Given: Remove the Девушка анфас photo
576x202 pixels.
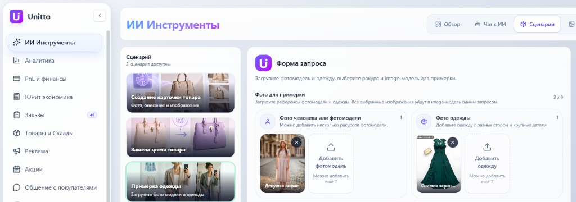Looking at the screenshot, I should coord(296,143).
